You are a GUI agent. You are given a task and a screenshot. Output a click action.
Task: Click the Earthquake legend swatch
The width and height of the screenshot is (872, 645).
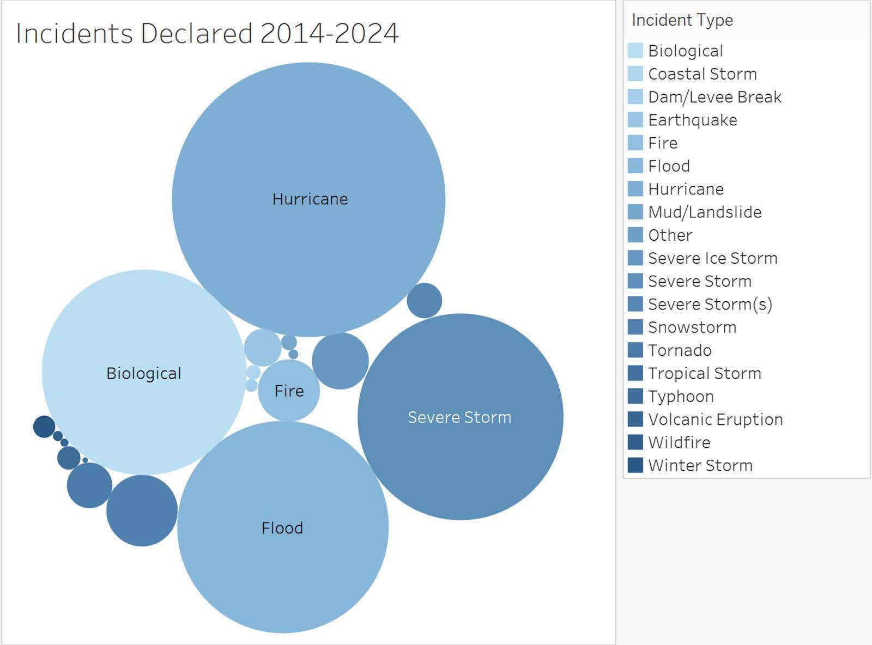[x=635, y=120]
